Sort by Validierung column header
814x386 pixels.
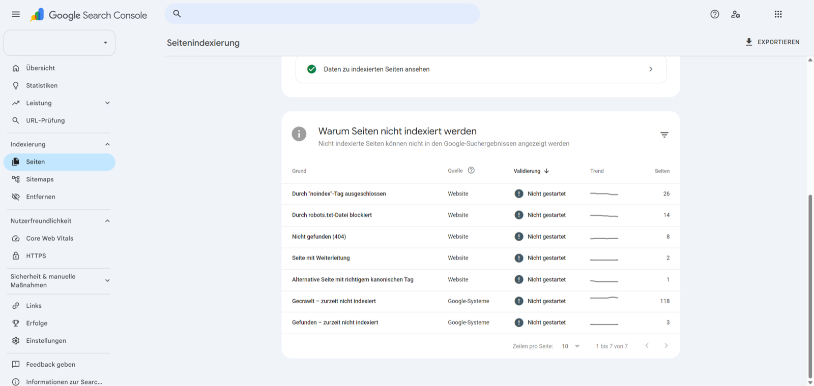[531, 171]
